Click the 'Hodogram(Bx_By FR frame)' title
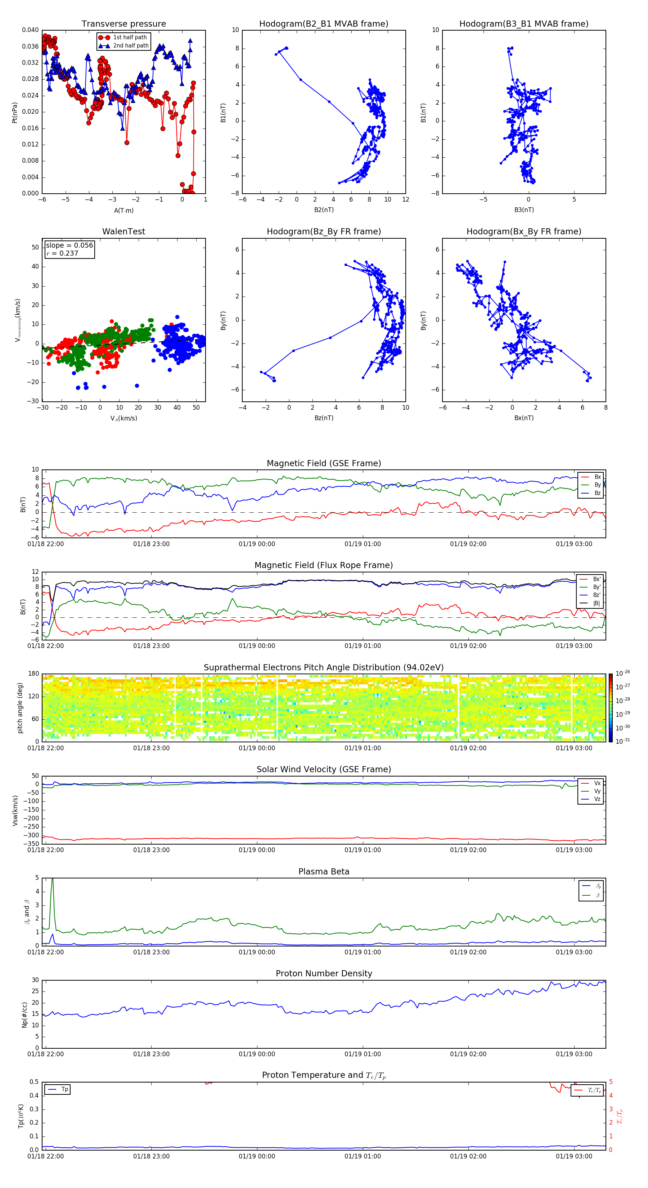648x1188 pixels. coord(524,231)
